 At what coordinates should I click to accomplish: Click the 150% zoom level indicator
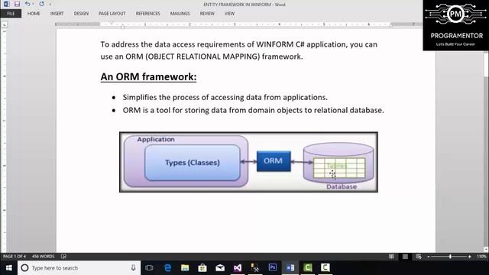[x=481, y=257]
